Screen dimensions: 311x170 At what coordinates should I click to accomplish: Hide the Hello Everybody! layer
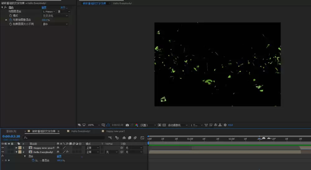2,152
